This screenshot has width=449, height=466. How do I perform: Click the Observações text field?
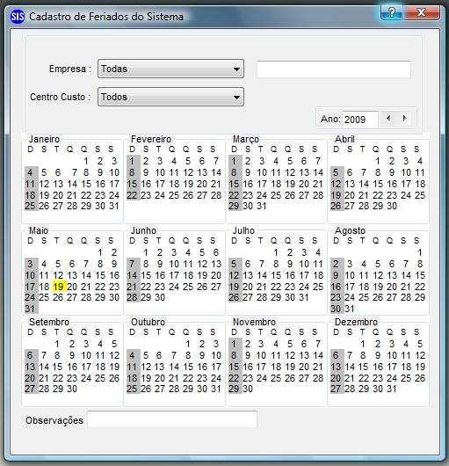click(x=172, y=419)
